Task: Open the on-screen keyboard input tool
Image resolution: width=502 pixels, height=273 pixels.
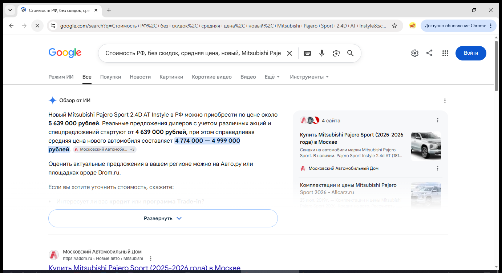Action: pyautogui.click(x=307, y=53)
